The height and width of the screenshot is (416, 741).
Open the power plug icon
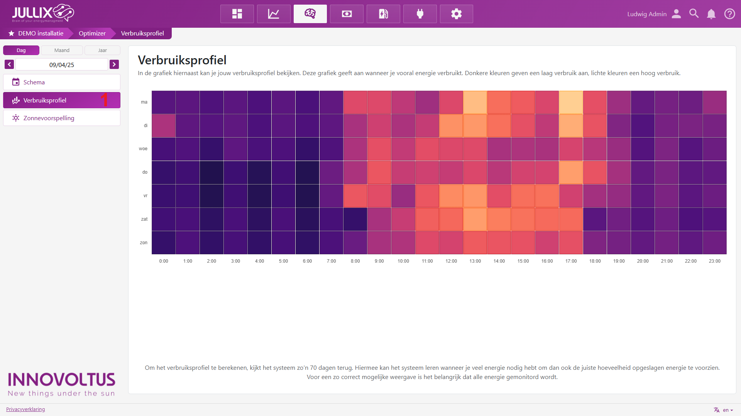(x=420, y=14)
